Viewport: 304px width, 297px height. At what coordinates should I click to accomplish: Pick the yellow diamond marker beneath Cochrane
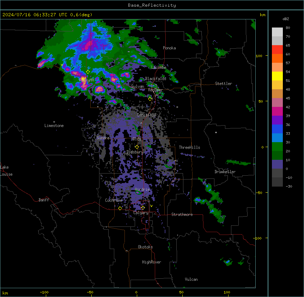[x=120, y=208]
